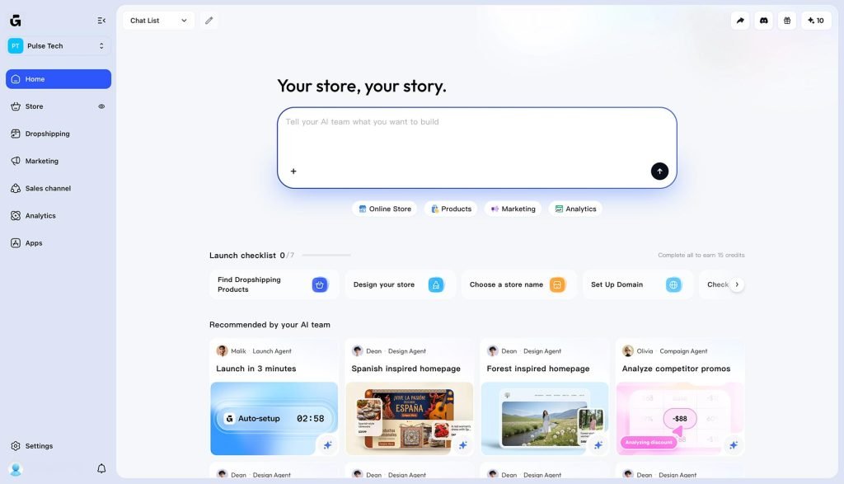Click the share arrow icon
This screenshot has height=484, width=844.
coord(740,21)
